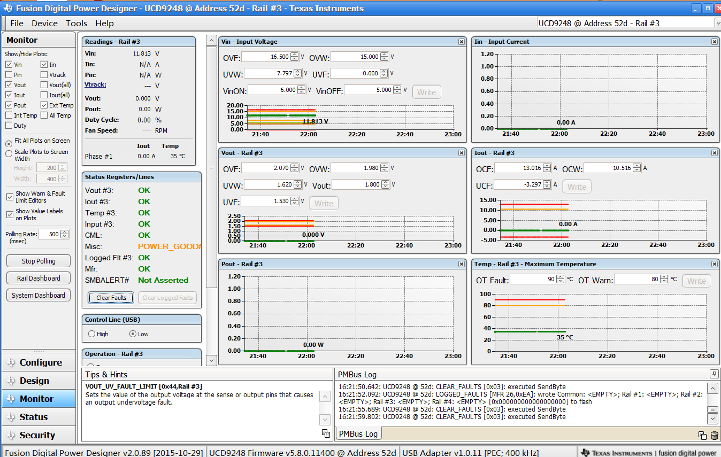The height and width of the screenshot is (457, 721).
Task: Click the copy icon in Tips & Hints
Action: coord(326,433)
